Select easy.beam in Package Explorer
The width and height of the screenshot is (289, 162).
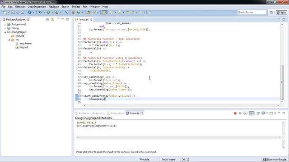coord(25,43)
